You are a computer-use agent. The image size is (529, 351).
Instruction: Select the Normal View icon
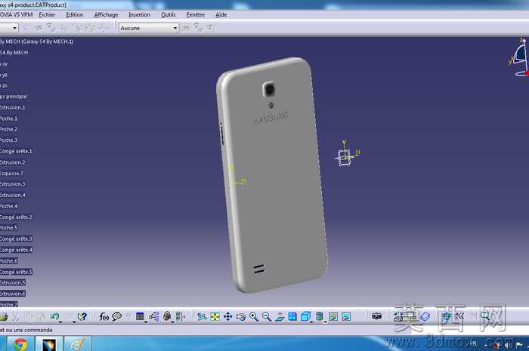(280, 316)
